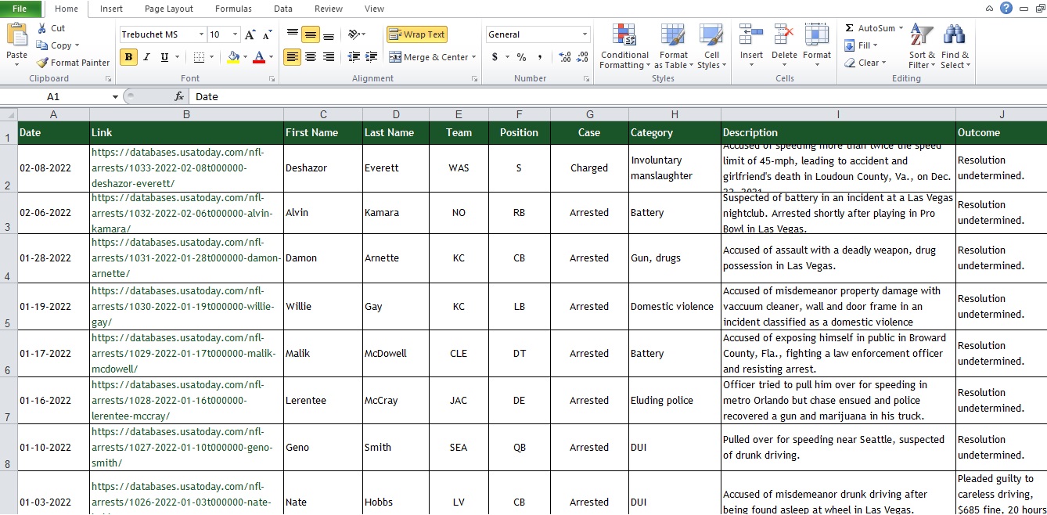Switch to the Data tab
Image resolution: width=1047 pixels, height=515 pixels.
click(x=283, y=9)
